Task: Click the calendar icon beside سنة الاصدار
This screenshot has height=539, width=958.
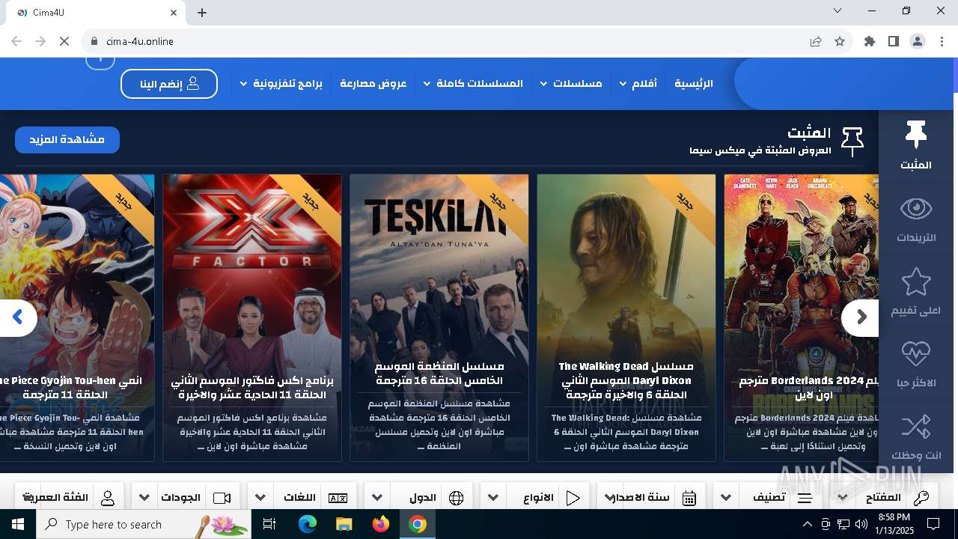Action: [x=689, y=498]
